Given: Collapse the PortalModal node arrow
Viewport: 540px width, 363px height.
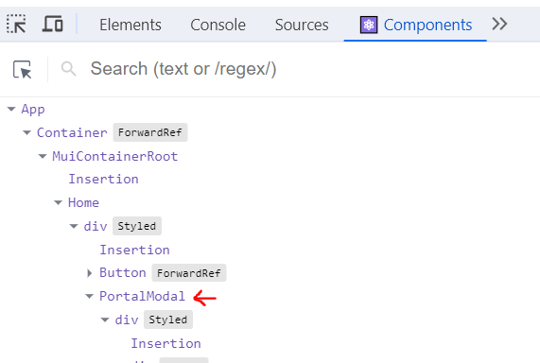Looking at the screenshot, I should coord(89,296).
